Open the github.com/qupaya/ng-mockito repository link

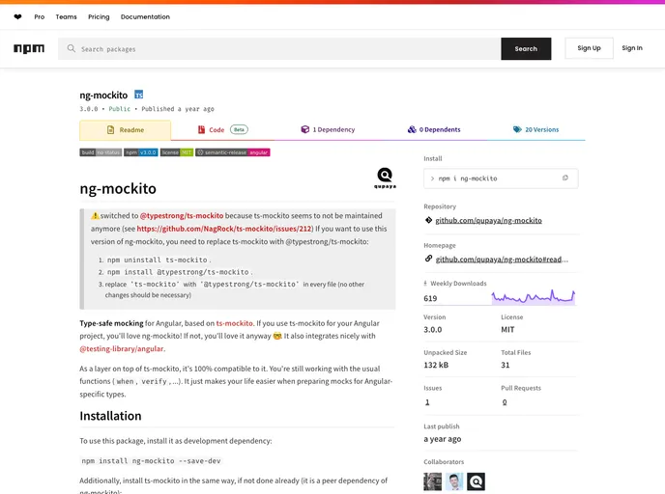tap(488, 220)
